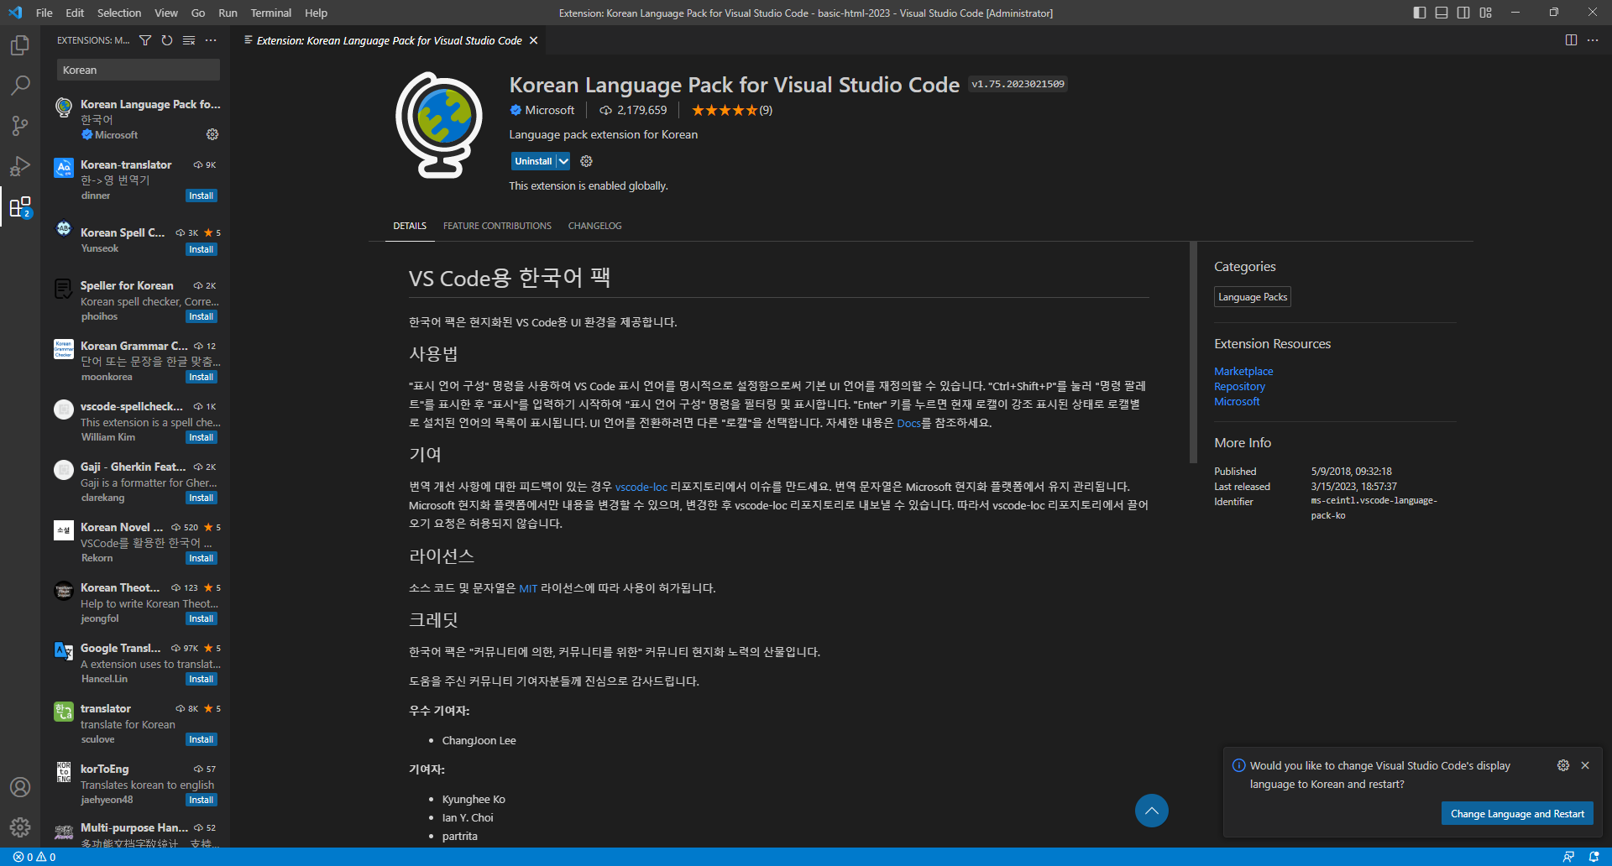Viewport: 1612px width, 866px height.
Task: Open the Repository resource link
Action: tap(1239, 386)
